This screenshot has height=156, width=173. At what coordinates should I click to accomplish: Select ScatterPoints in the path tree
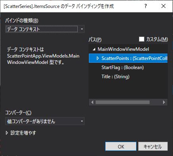(128, 58)
